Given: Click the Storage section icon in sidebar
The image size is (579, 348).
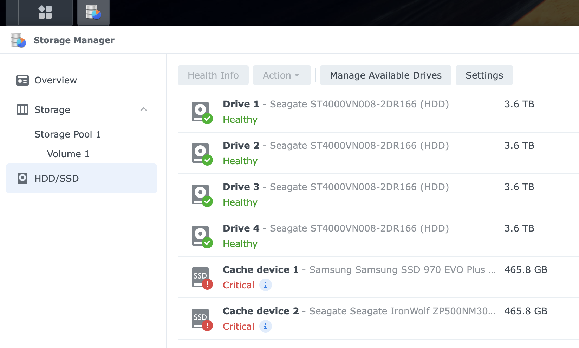Looking at the screenshot, I should pos(22,109).
